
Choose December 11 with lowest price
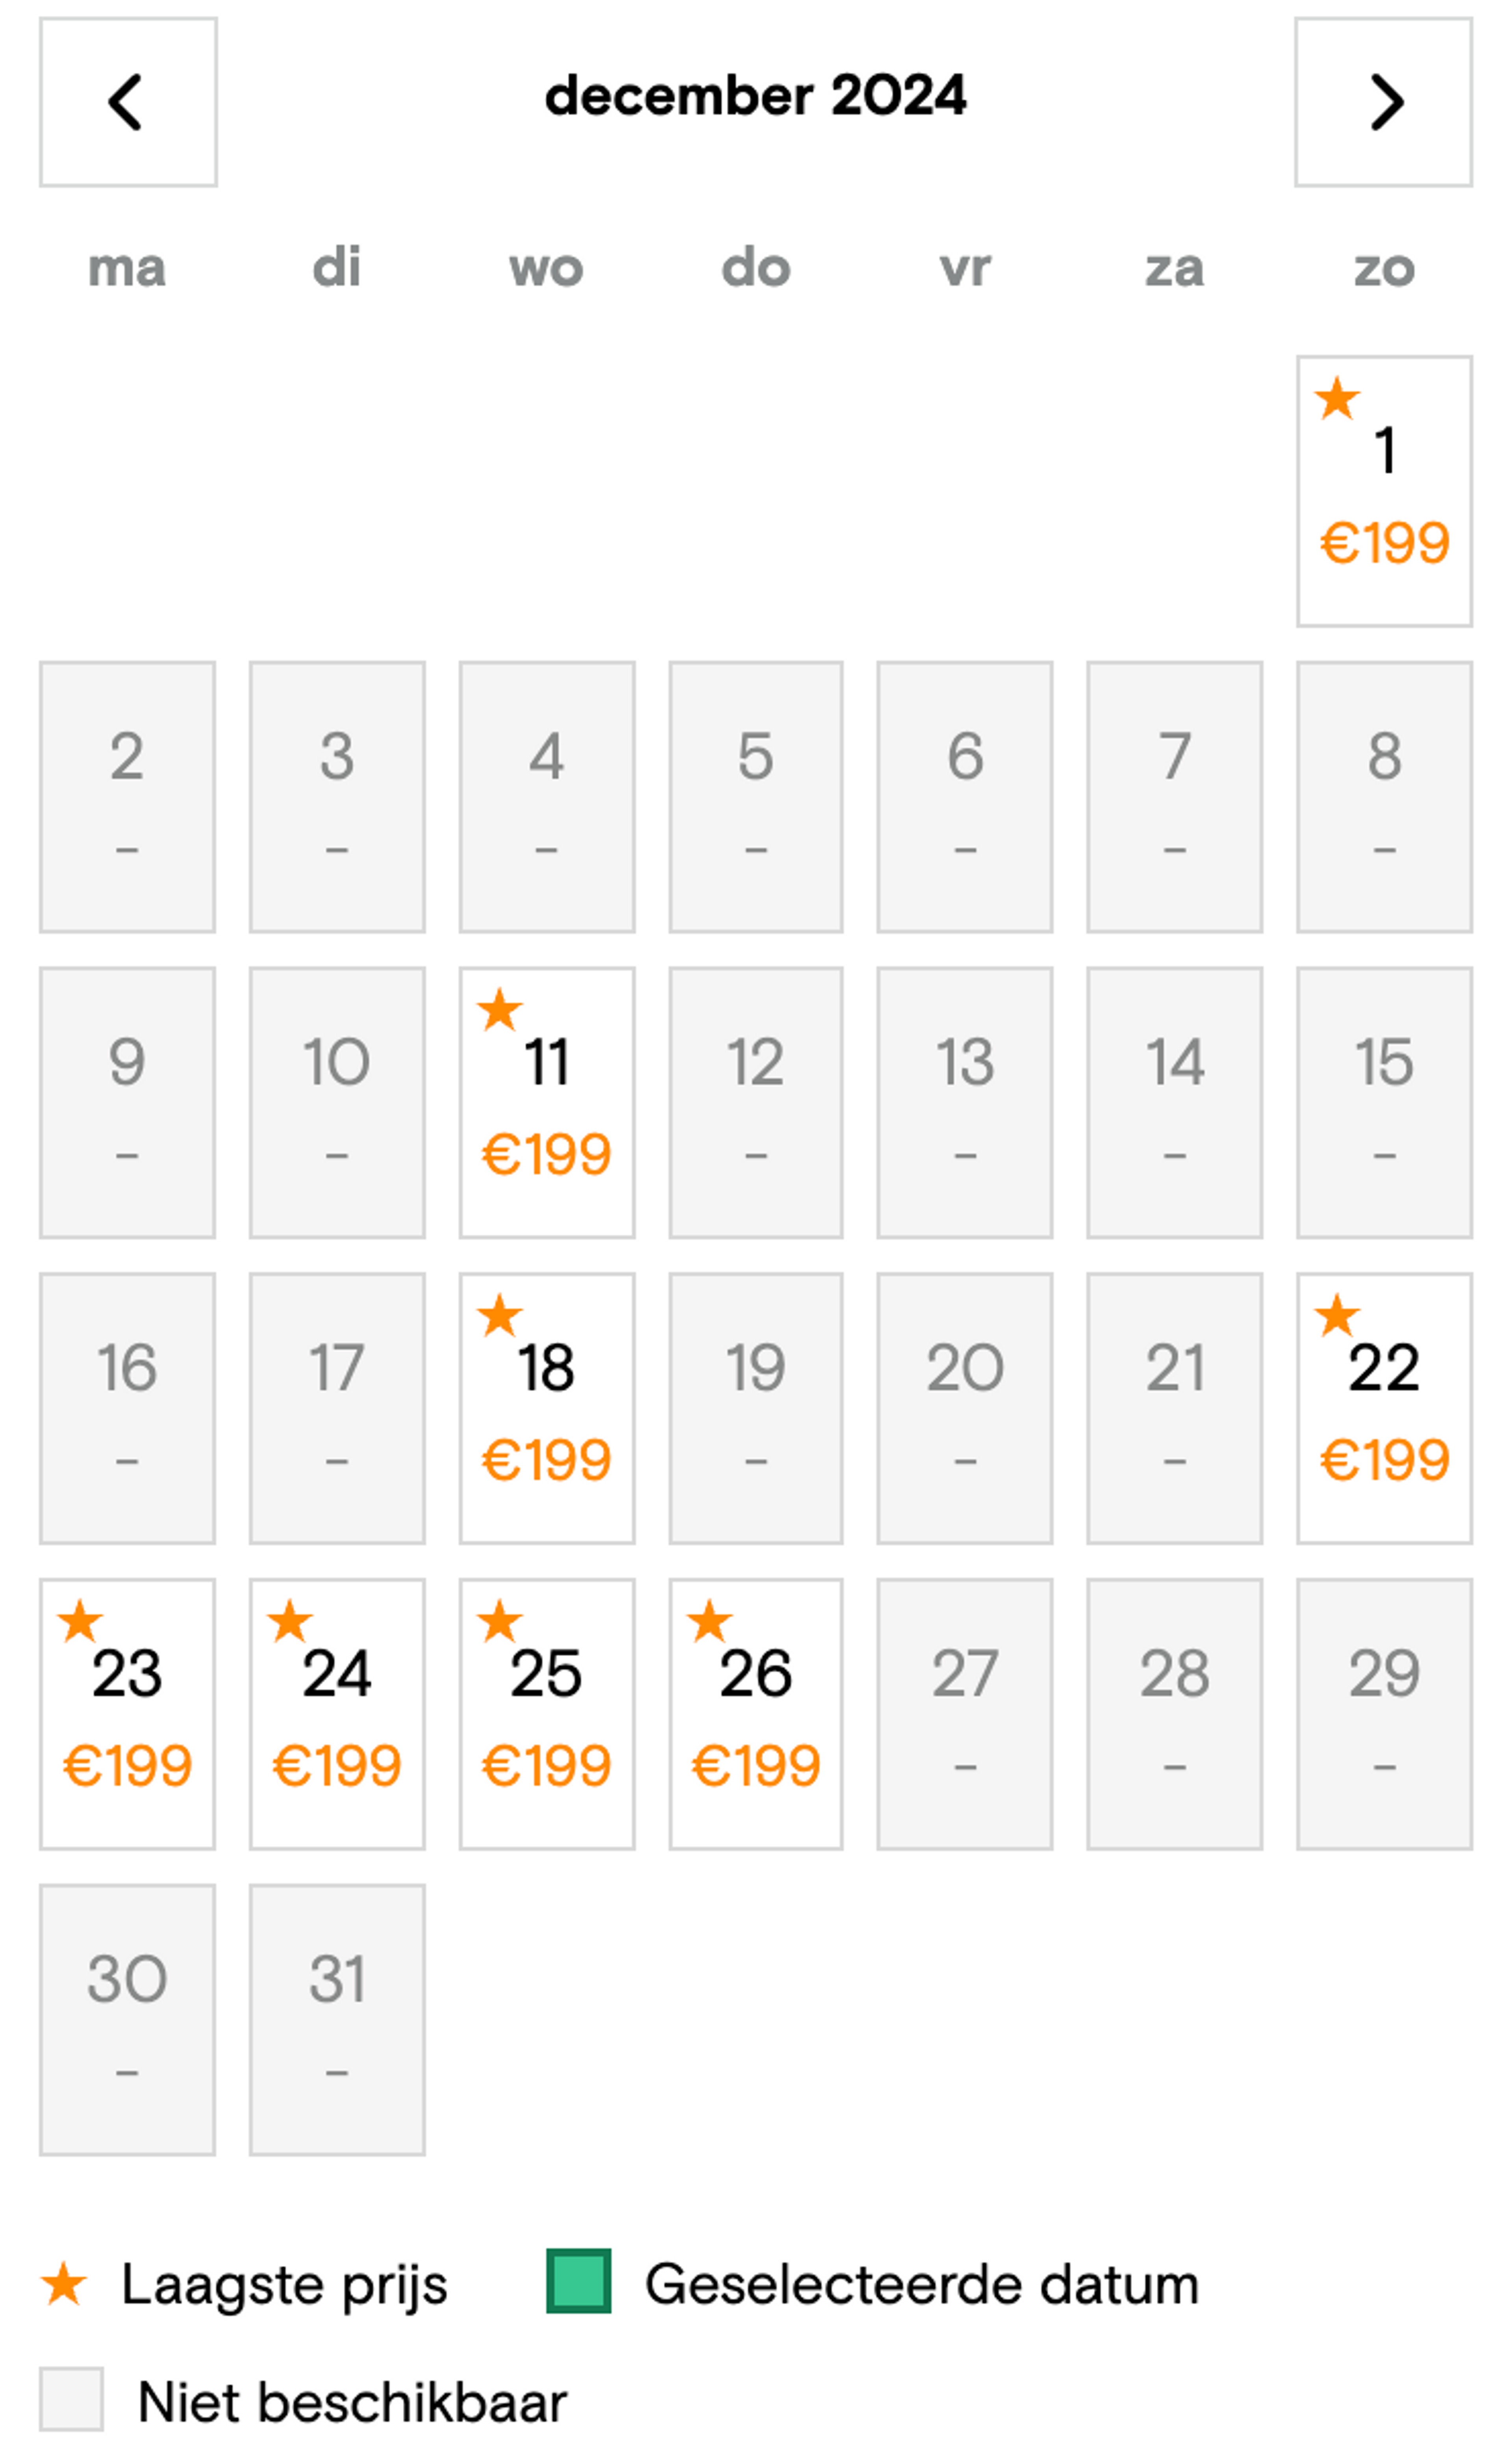click(546, 1102)
